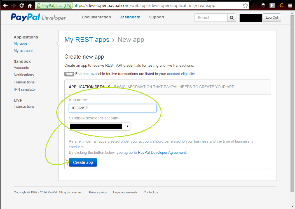
Task: Click the APPLICATION DETAILS header text
Action: coord(89,87)
